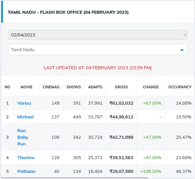
Task: Click the Varisu movie link
Action: click(x=24, y=103)
